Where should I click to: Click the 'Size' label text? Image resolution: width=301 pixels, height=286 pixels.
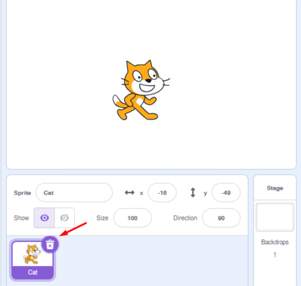(x=102, y=218)
